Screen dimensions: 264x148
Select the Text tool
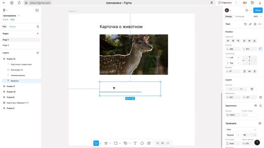point(135,143)
